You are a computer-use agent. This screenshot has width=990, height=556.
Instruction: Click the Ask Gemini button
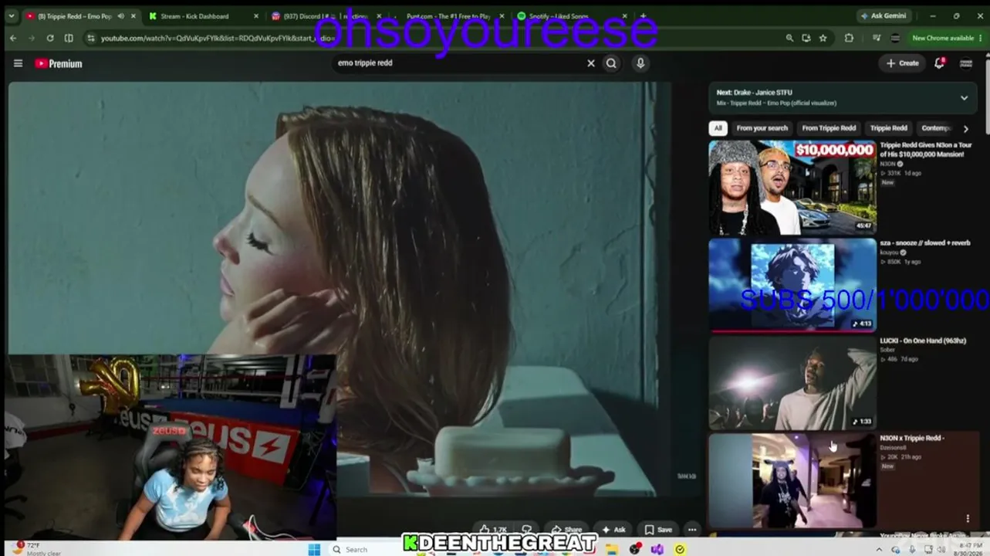pyautogui.click(x=885, y=15)
